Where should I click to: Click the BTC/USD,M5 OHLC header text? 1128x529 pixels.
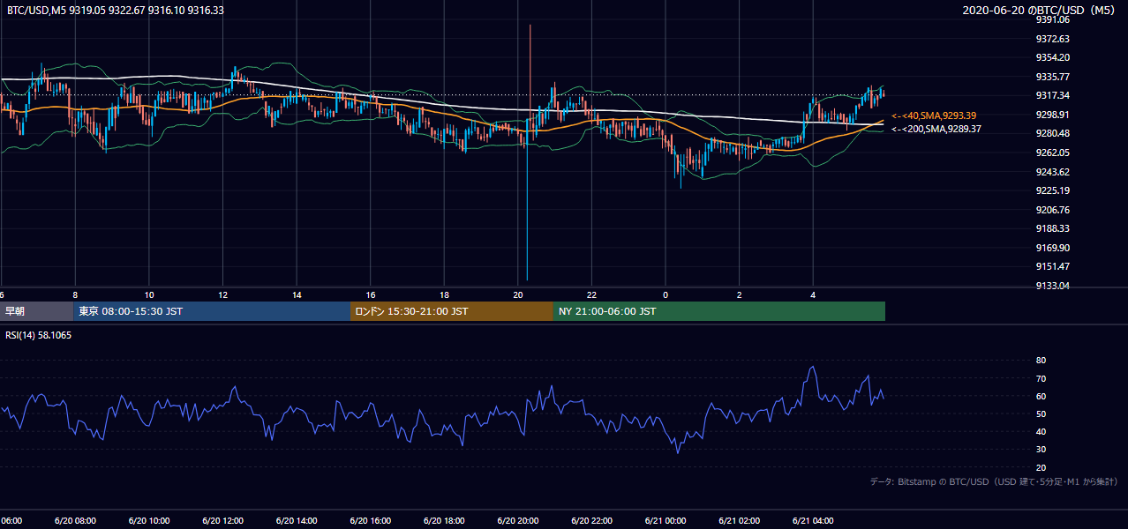(116, 11)
